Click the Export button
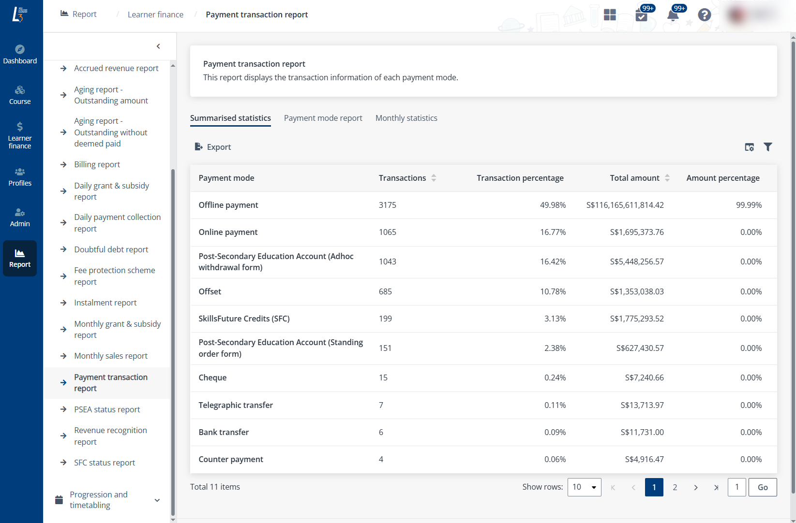The height and width of the screenshot is (523, 796). tap(212, 146)
